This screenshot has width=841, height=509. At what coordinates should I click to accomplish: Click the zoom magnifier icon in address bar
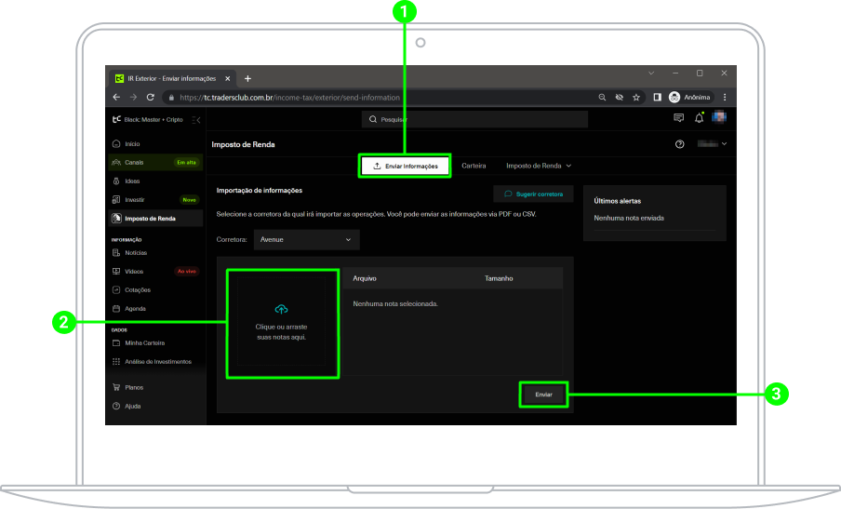602,97
